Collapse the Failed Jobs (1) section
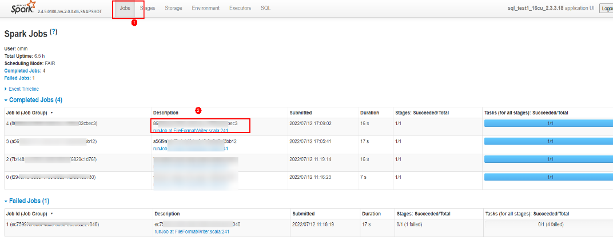 29,201
